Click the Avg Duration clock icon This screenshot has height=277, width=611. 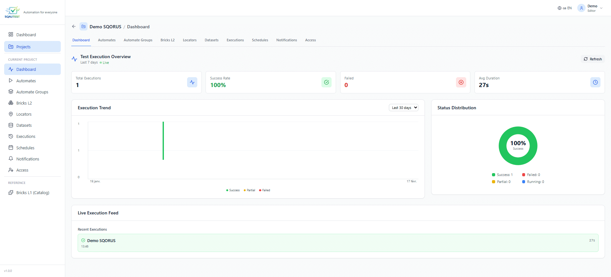coord(595,82)
